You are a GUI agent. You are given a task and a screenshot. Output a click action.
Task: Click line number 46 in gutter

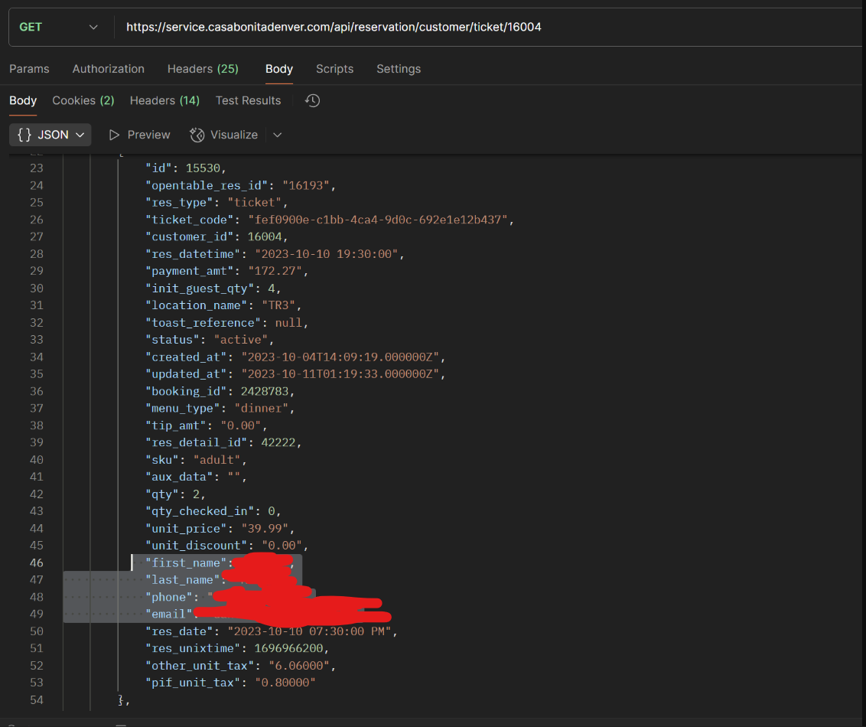[x=37, y=563]
